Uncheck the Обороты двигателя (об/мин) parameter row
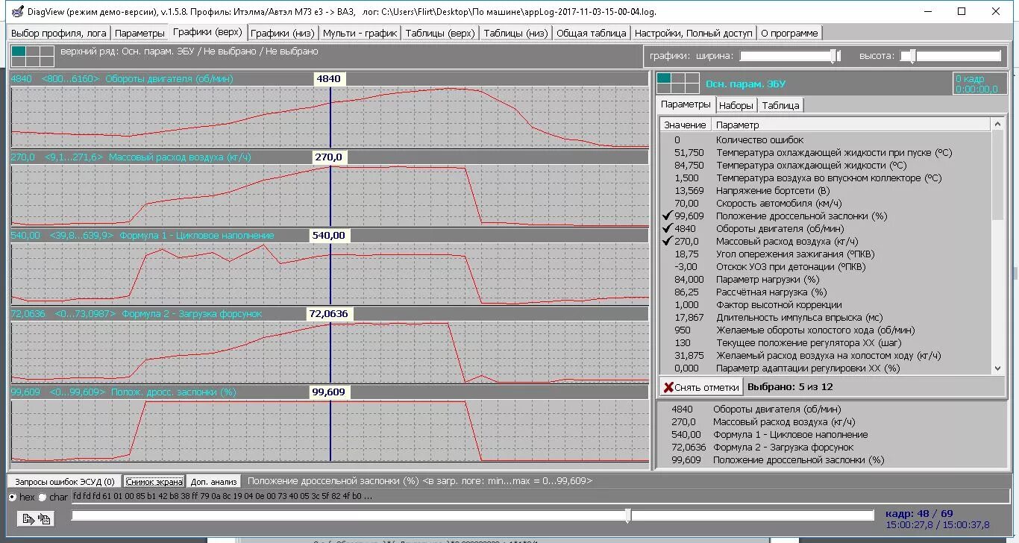The width and height of the screenshot is (1019, 543). [x=826, y=228]
